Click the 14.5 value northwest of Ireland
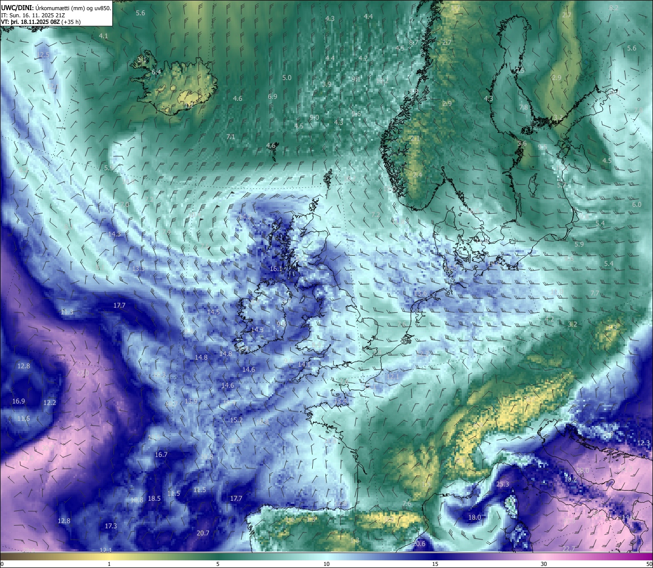Image resolution: width=653 pixels, height=568 pixels. [x=213, y=312]
